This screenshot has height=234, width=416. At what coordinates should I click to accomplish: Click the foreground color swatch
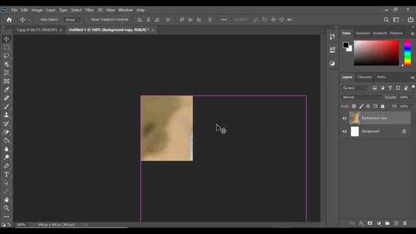point(345,45)
